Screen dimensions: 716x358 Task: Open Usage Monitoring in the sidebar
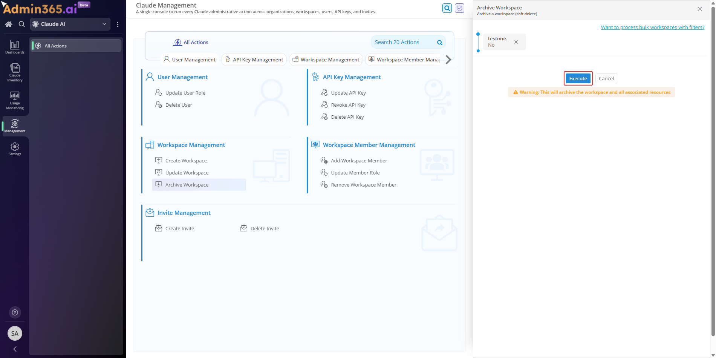point(15,100)
